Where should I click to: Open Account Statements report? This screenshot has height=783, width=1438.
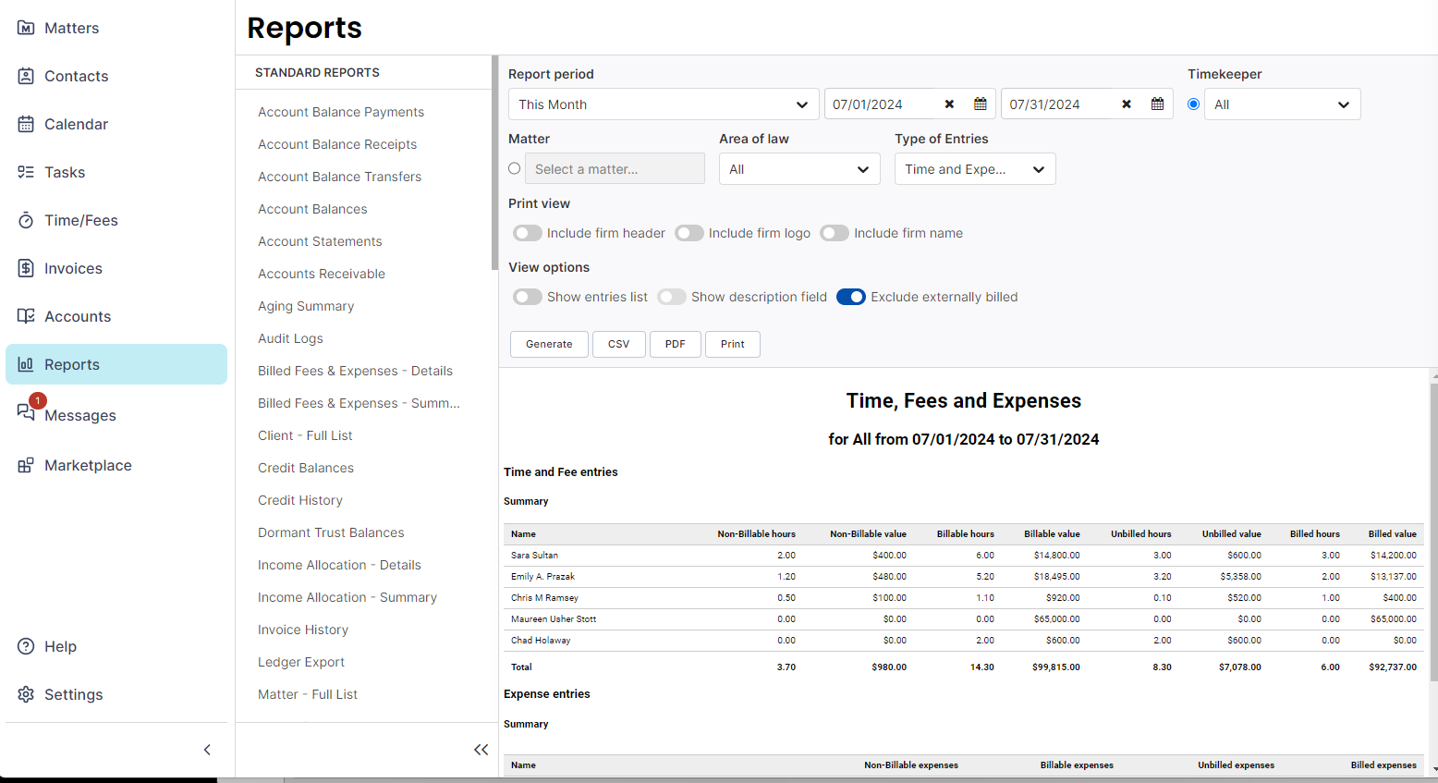coord(320,241)
